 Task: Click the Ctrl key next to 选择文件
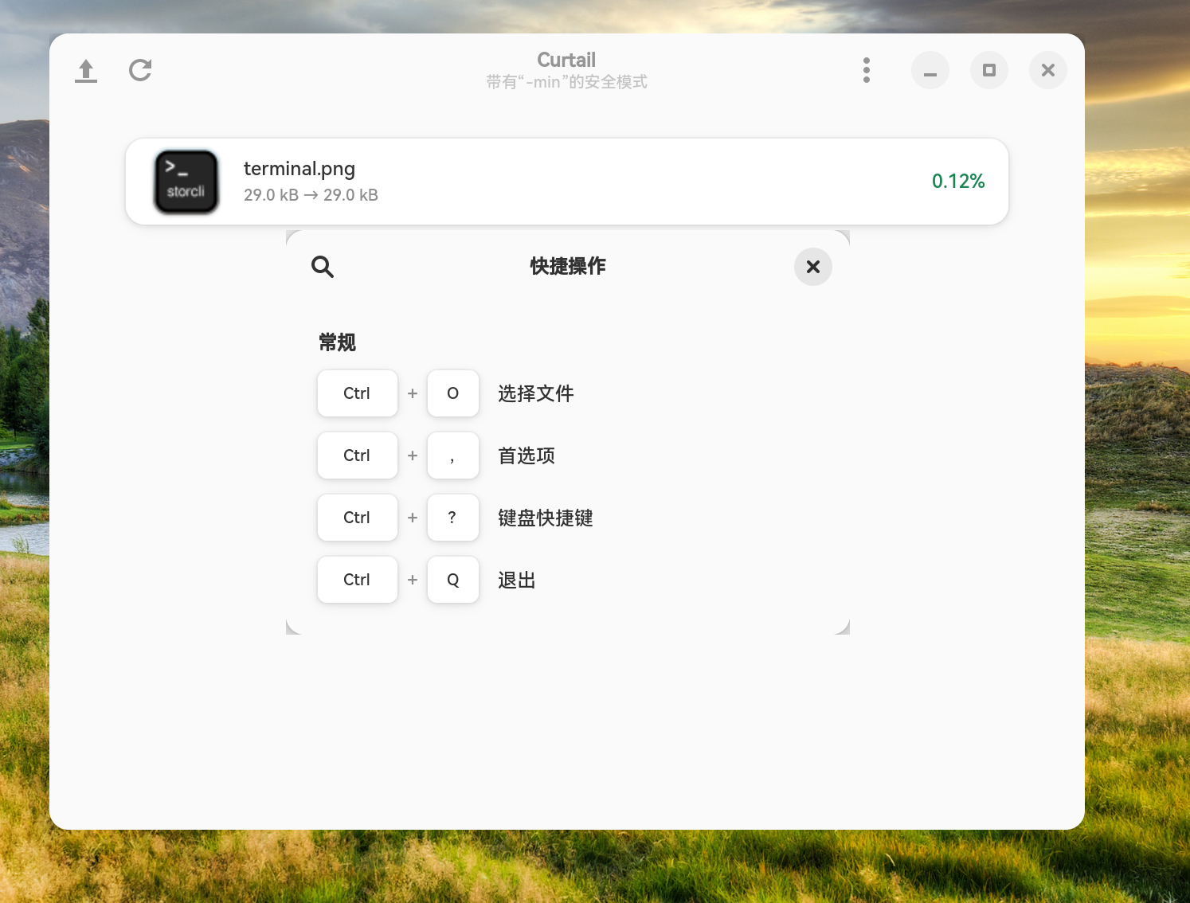[357, 393]
